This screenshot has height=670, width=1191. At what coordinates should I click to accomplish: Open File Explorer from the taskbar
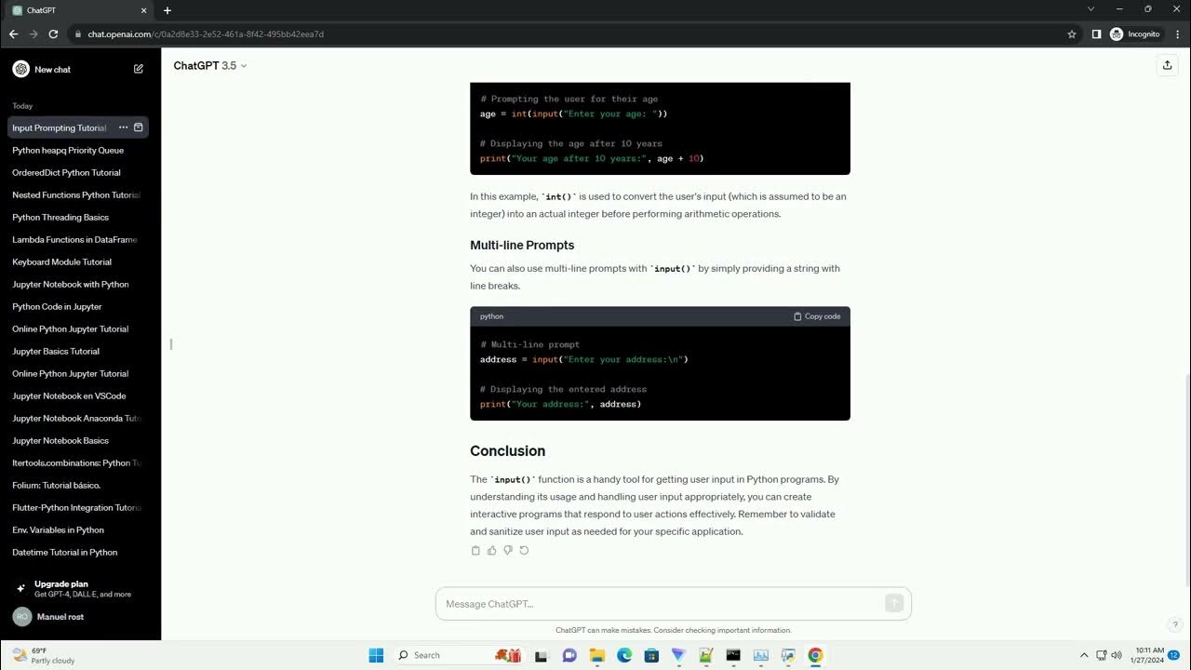[x=597, y=655]
